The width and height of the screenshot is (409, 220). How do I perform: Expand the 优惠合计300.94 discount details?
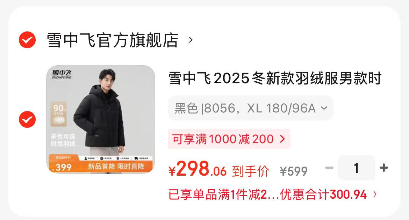[272, 195]
